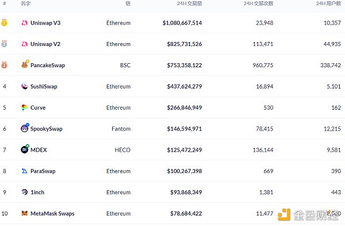Click the Curve rainbow logo icon

[x=24, y=107]
